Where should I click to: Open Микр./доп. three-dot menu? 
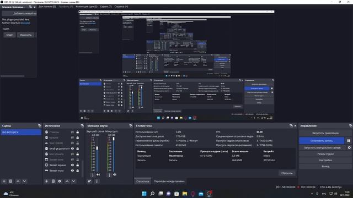point(109,175)
